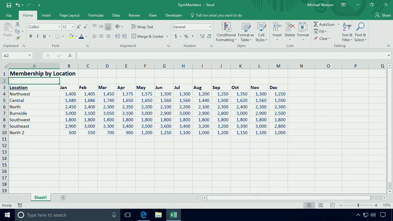393x221 pixels.
Task: Open Conditional Formatting
Action: pos(226,32)
